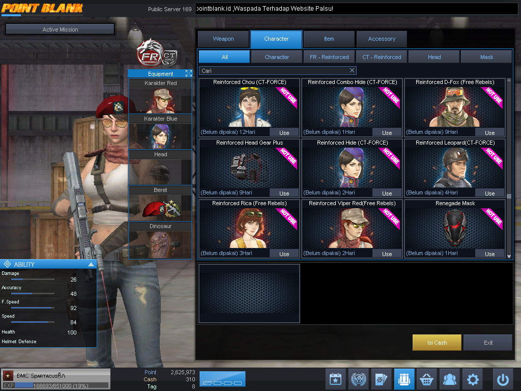Image resolution: width=521 pixels, height=391 pixels.
Task: Click the Dinosaur equipment slot
Action: tap(160, 240)
